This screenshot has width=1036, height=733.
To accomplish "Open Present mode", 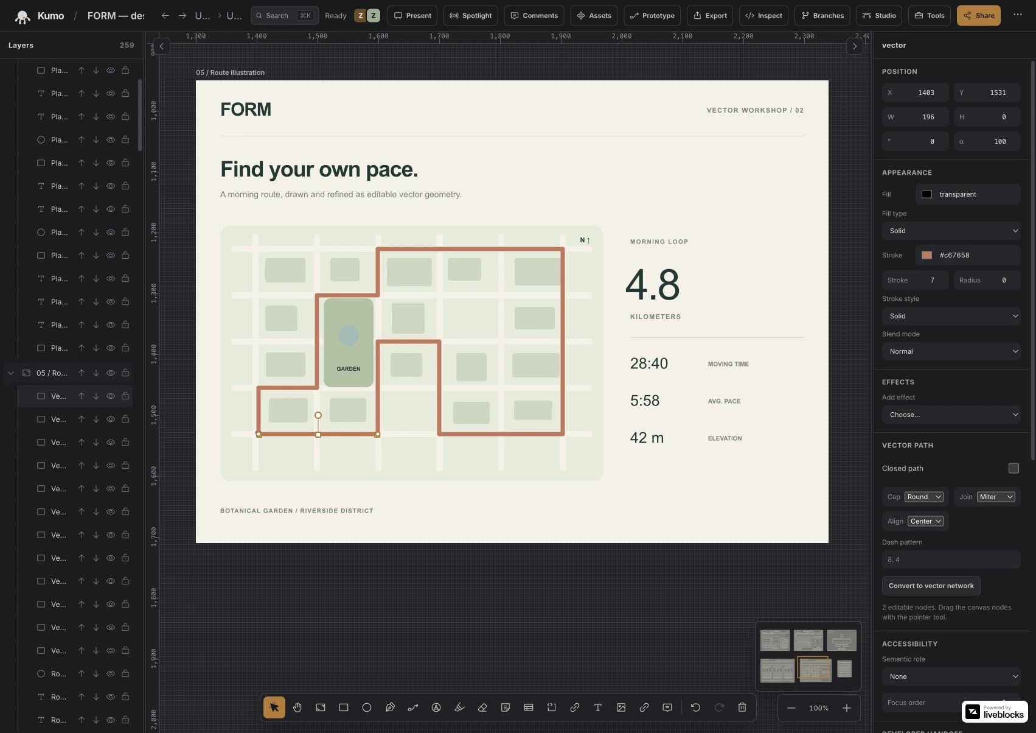I will (x=412, y=15).
